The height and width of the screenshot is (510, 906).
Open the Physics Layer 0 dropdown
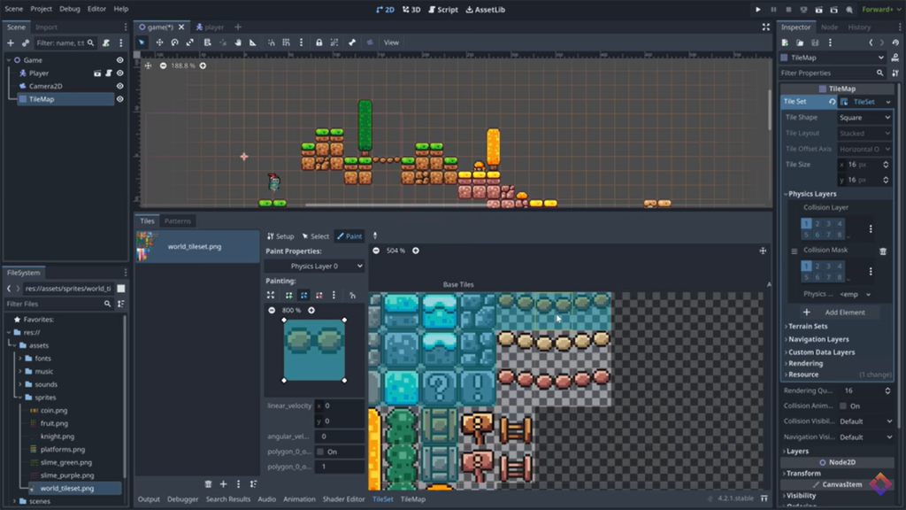click(x=316, y=266)
